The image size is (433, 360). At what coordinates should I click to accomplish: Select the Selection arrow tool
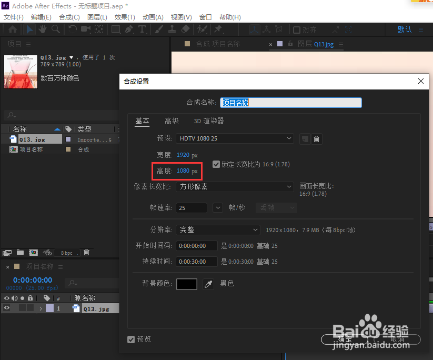[x=29, y=29]
